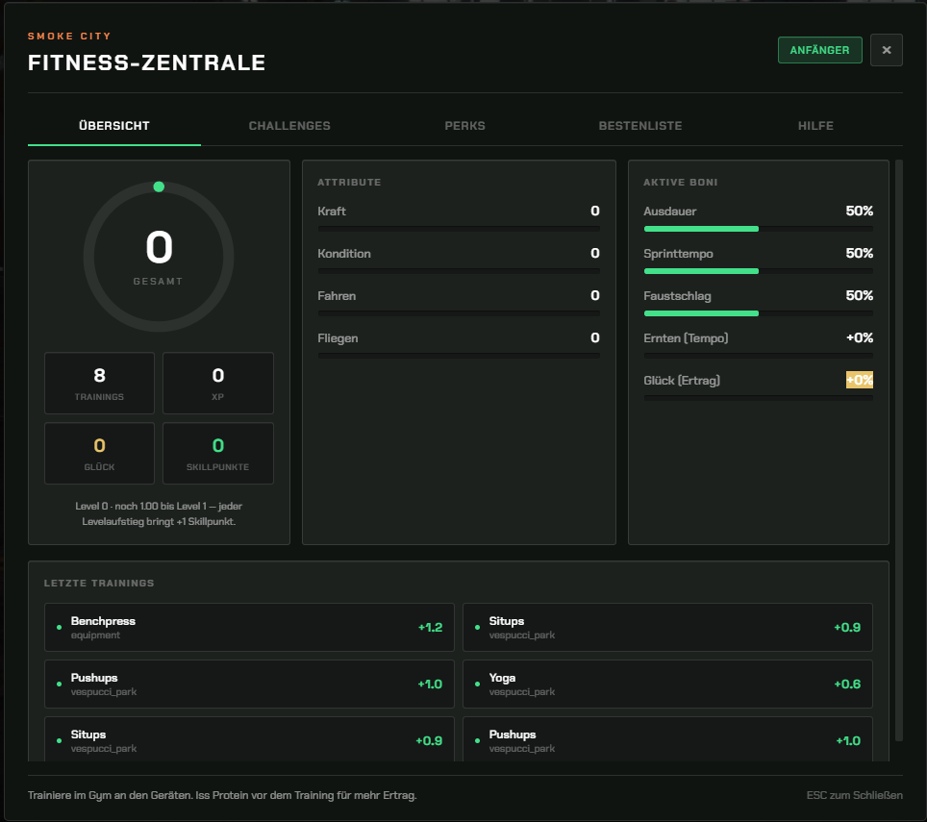The width and height of the screenshot is (927, 822).
Task: Open the PERKS tab
Action: pos(464,126)
